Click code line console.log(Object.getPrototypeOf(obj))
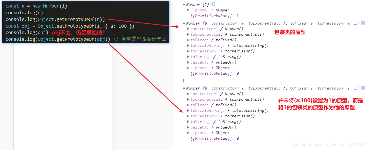The image size is (369, 150). pos(58,39)
